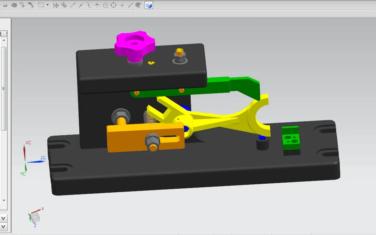
Task: Select the black upper cover block
Action: coord(141,72)
